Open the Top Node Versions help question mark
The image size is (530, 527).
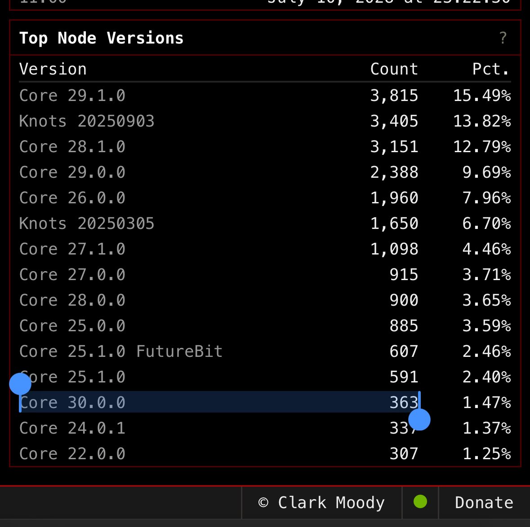point(503,38)
